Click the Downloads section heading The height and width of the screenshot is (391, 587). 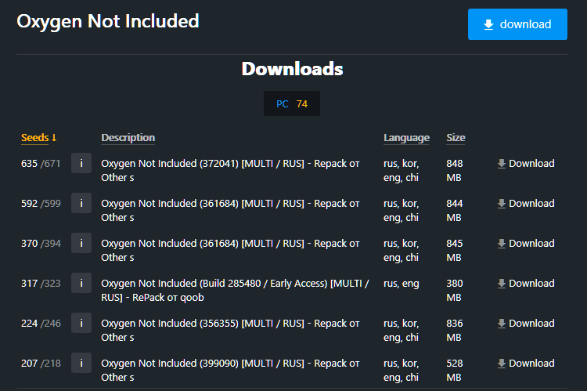292,69
